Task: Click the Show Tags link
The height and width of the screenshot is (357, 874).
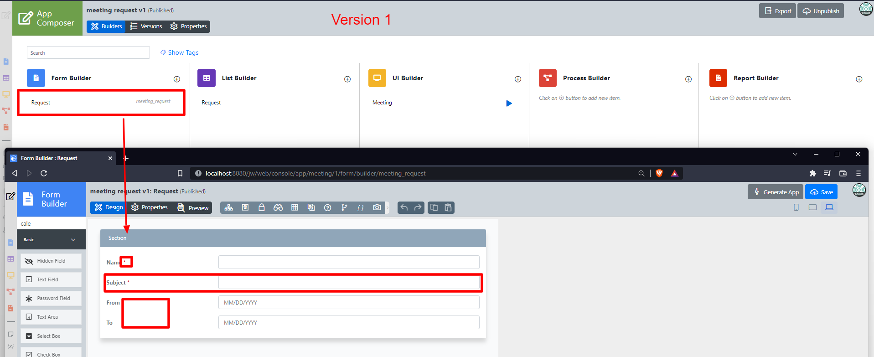Action: 180,52
